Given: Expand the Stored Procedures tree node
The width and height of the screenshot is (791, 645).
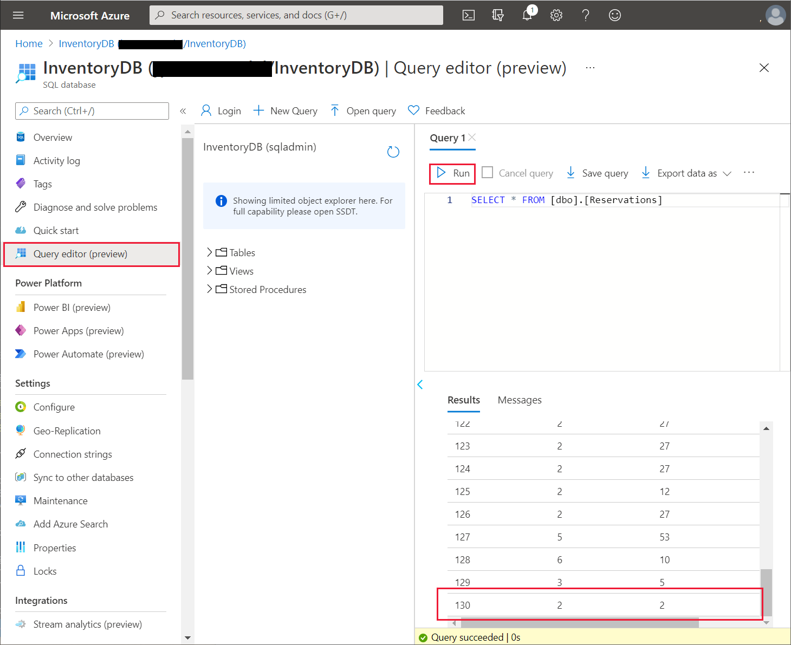Looking at the screenshot, I should (x=210, y=289).
